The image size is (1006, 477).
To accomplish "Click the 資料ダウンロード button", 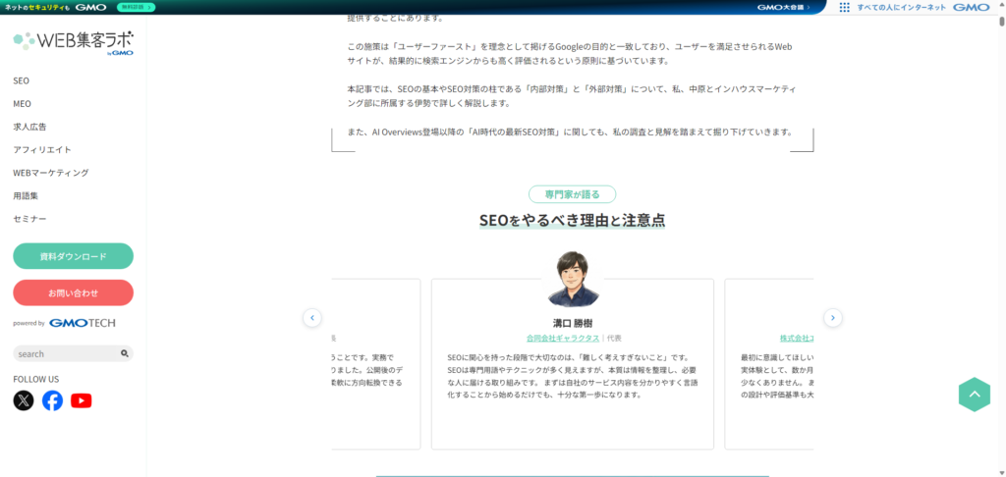I will coord(73,256).
